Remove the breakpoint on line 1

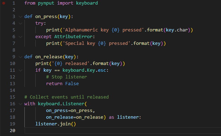click(x=4, y=3)
